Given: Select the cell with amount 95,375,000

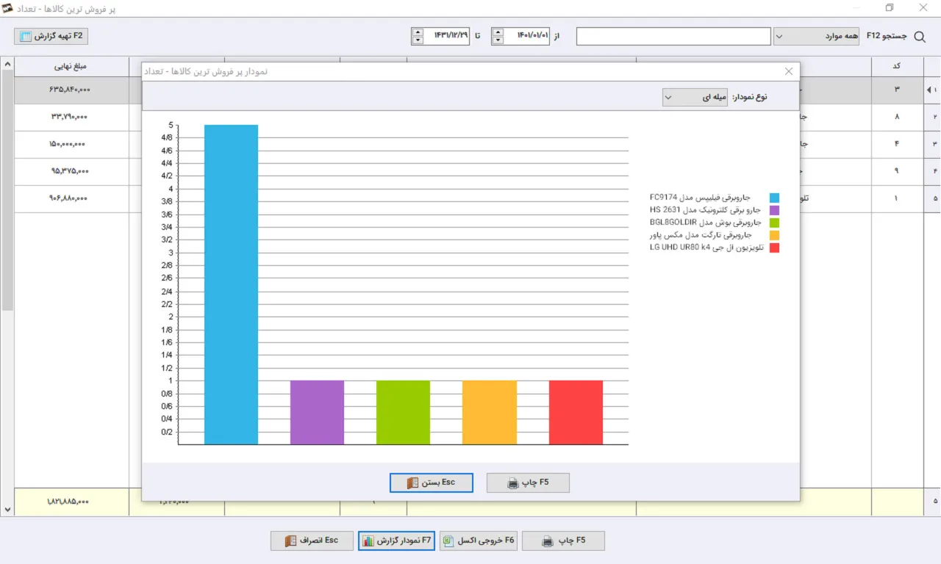Looking at the screenshot, I should pos(71,171).
